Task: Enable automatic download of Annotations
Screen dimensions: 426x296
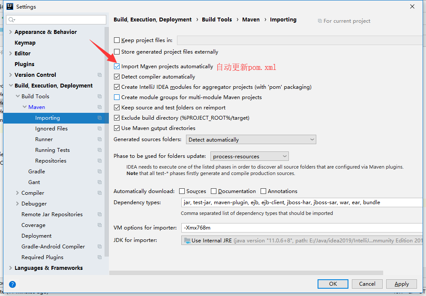Action: coord(263,191)
